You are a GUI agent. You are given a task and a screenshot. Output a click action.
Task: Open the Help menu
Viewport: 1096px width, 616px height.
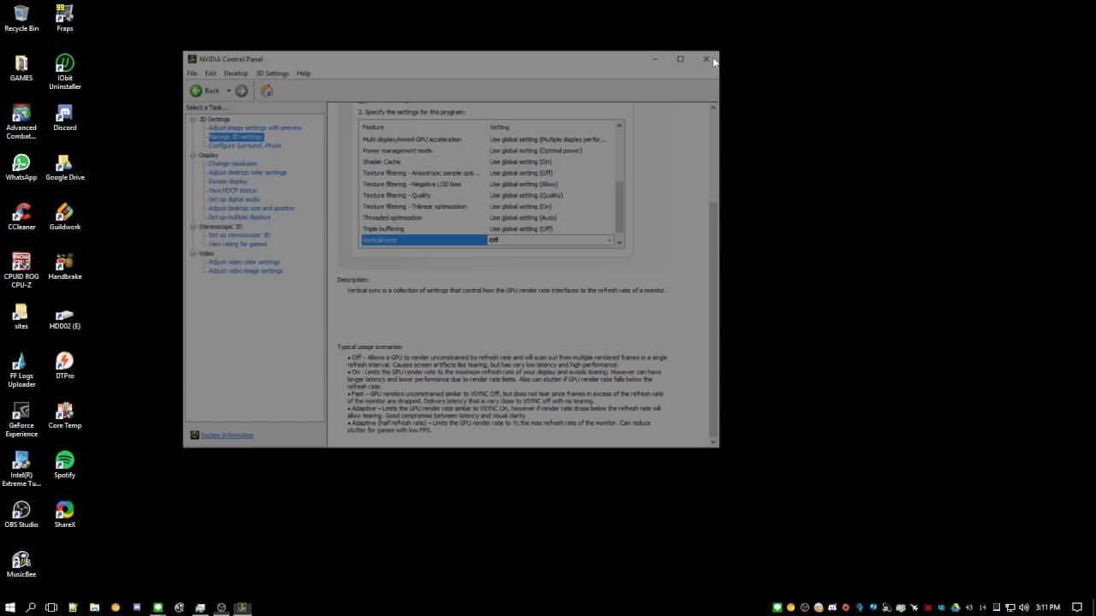pos(303,74)
